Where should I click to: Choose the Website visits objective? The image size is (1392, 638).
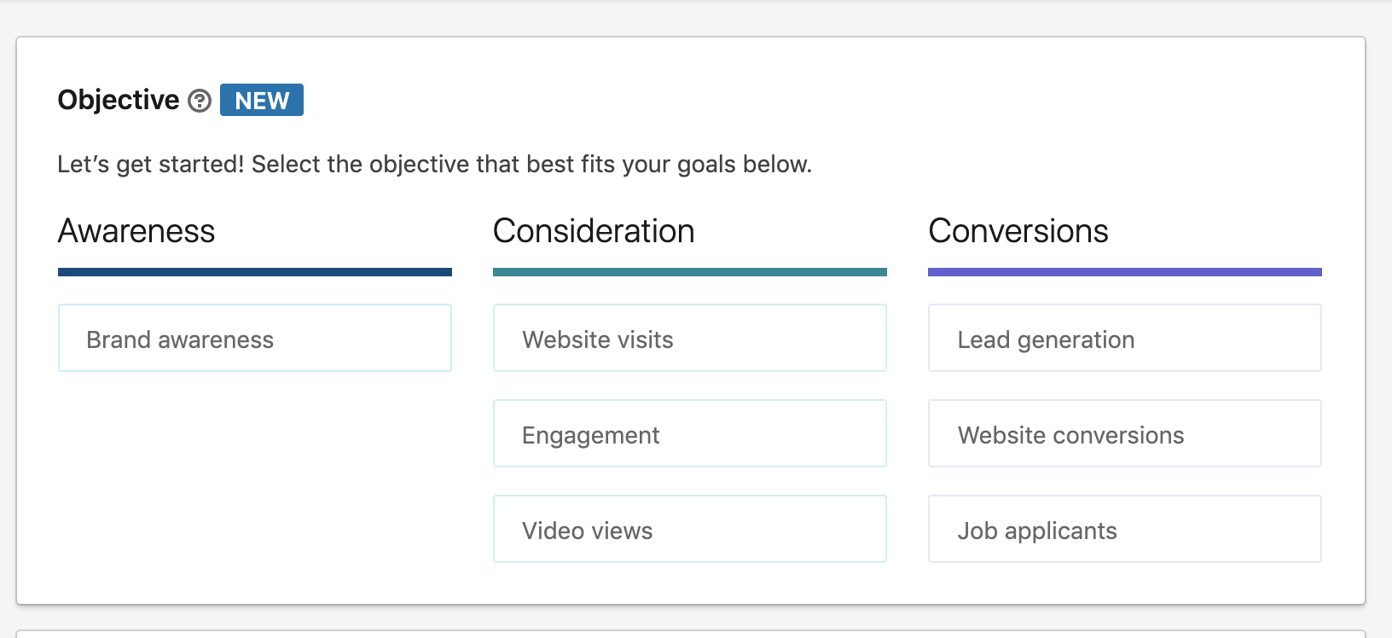click(689, 339)
